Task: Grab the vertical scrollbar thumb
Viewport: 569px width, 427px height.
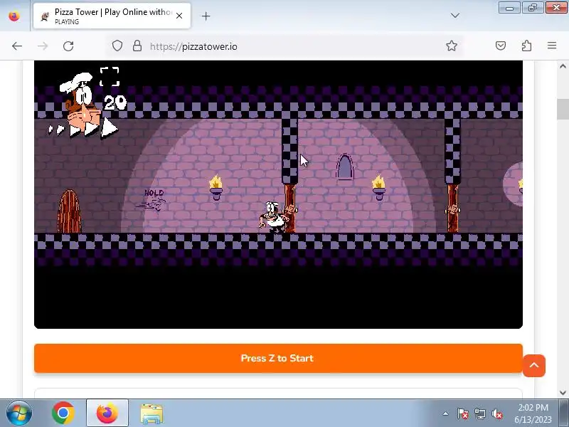Action: (x=563, y=109)
